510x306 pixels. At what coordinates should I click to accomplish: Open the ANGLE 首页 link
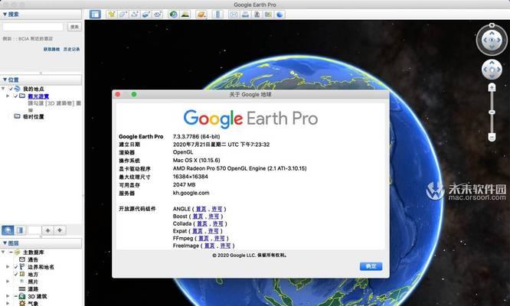point(201,209)
